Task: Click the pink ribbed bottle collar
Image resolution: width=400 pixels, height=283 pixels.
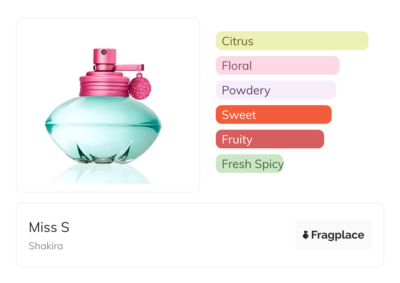Action: click(x=104, y=85)
